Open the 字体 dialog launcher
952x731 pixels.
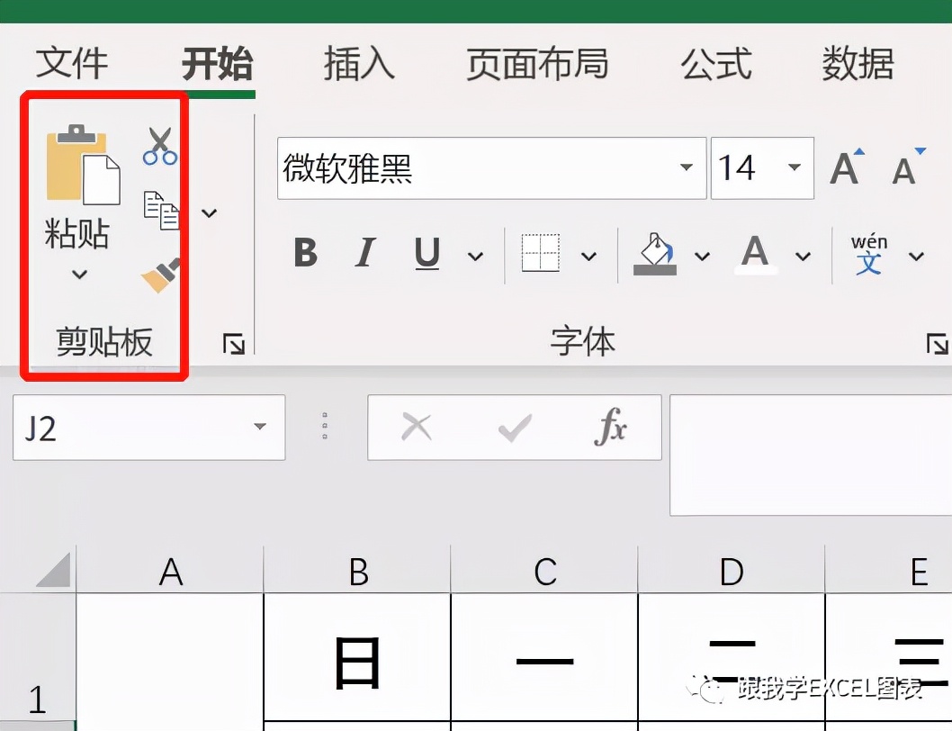939,344
